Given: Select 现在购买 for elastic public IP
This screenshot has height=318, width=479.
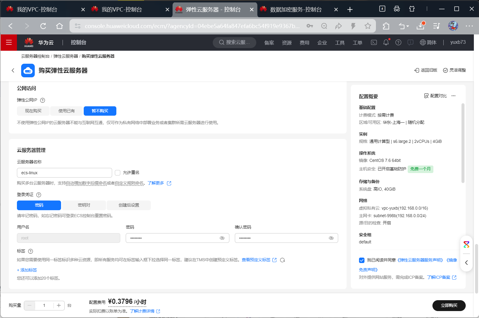Looking at the screenshot, I should (x=33, y=111).
